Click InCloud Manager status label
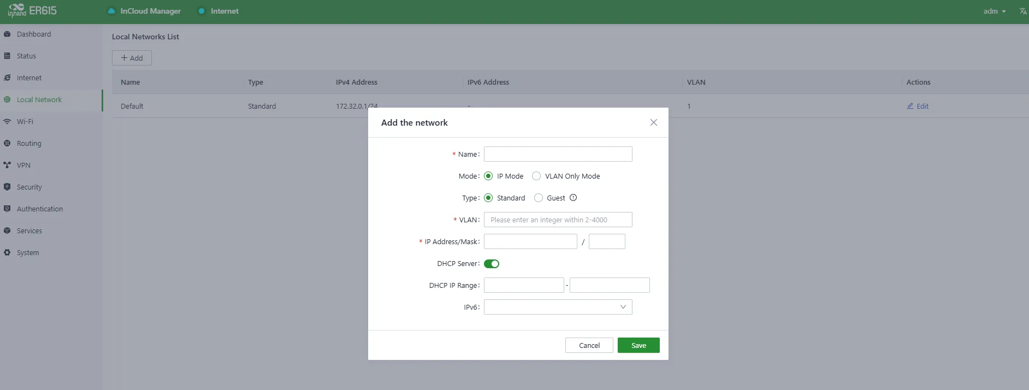 pos(150,11)
